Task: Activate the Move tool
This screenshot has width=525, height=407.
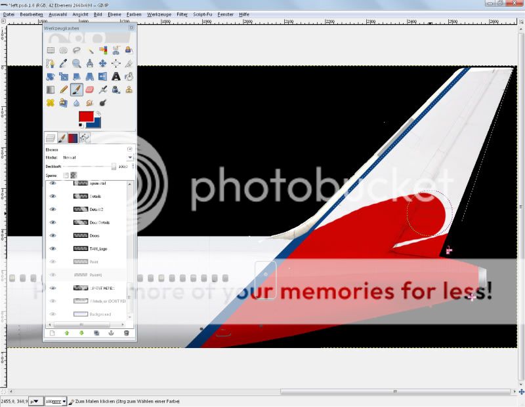Action: [103, 64]
